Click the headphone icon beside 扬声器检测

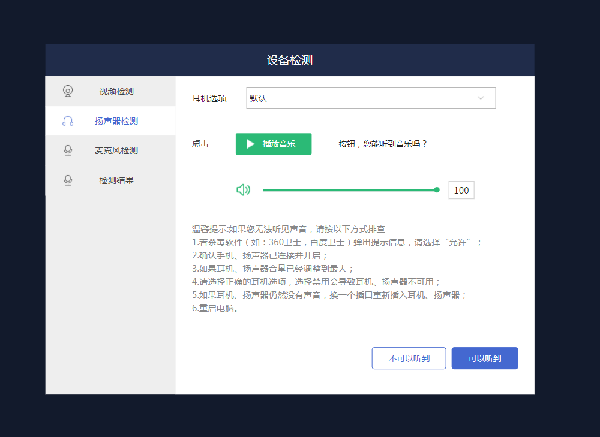click(x=68, y=121)
